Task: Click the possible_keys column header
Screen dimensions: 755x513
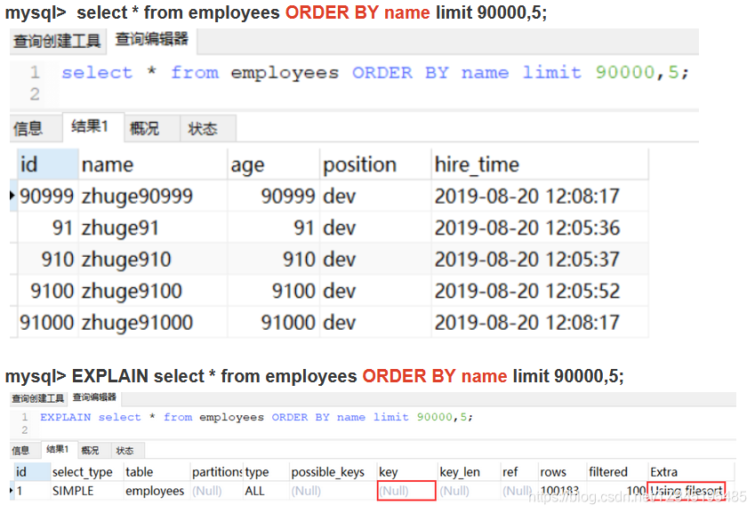Action: pos(333,472)
